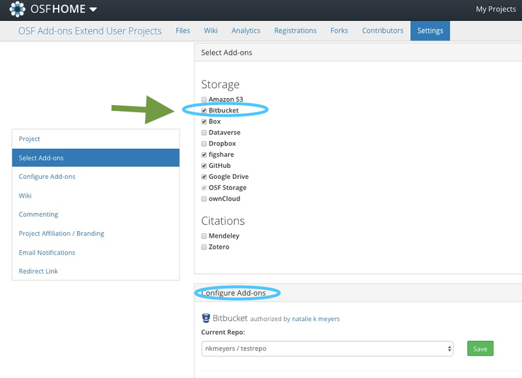Open Redirect Link in the sidebar
This screenshot has width=522, height=378.
96,271
